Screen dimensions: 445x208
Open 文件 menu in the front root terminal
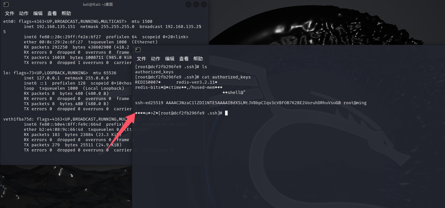[141, 59]
